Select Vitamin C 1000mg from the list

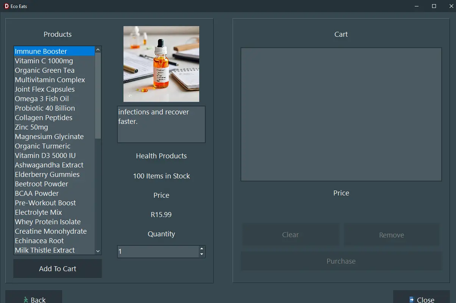(x=44, y=61)
